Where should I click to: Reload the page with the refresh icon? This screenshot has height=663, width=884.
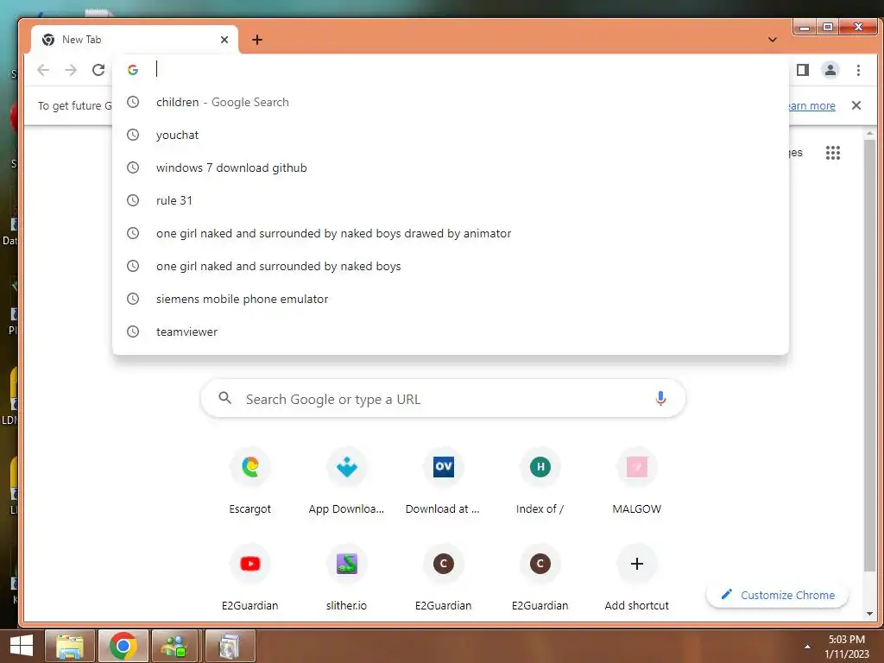tap(98, 70)
